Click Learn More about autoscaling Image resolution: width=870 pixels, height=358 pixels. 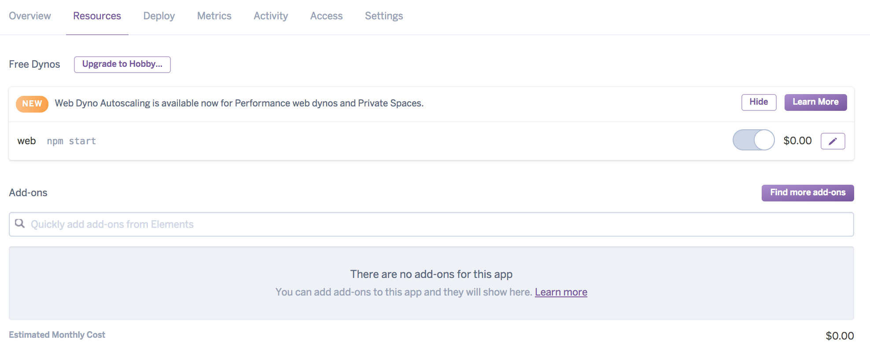pos(815,102)
